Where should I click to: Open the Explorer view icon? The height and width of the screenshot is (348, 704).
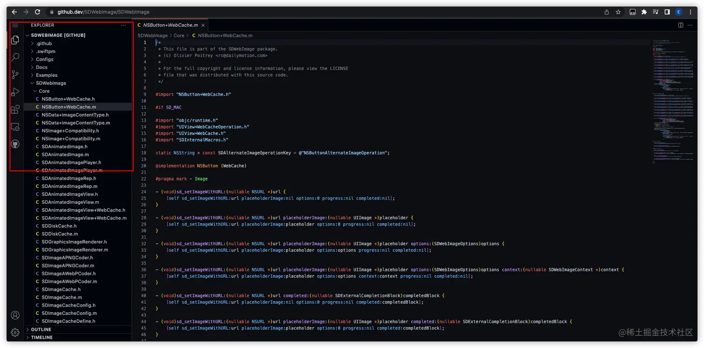[15, 40]
